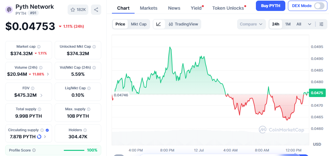Toggle DEX Mode switch
Viewport: 329px width, 156px height.
(319, 6)
